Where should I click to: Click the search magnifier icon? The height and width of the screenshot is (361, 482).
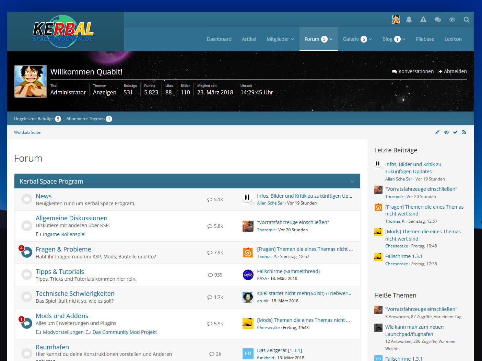click(467, 20)
